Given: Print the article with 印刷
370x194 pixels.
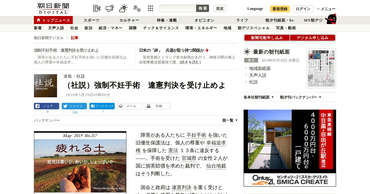Looking at the screenshot, I should pos(158,106).
